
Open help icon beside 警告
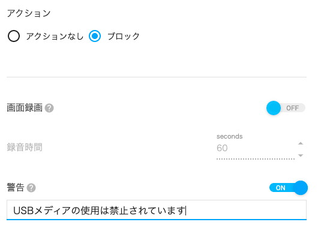pos(31,188)
